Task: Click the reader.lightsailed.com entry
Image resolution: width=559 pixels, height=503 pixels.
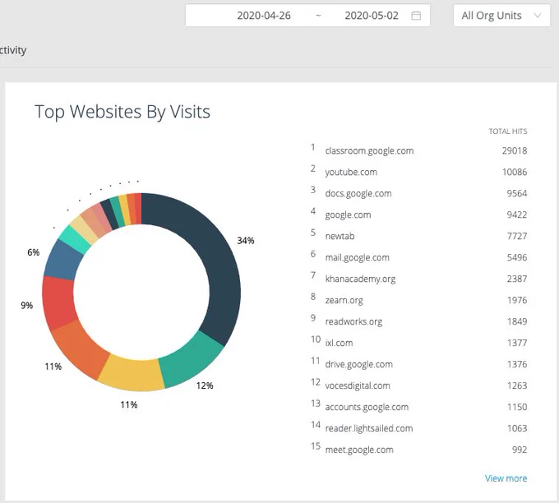Action: pyautogui.click(x=369, y=428)
